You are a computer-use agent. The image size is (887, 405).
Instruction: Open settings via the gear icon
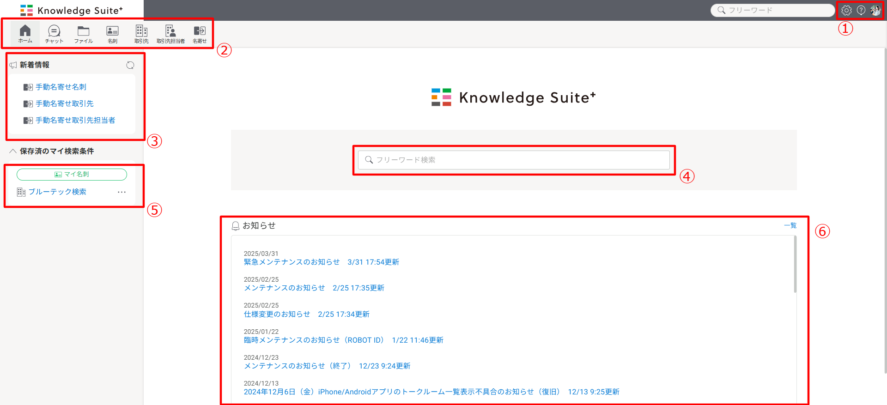pyautogui.click(x=846, y=10)
